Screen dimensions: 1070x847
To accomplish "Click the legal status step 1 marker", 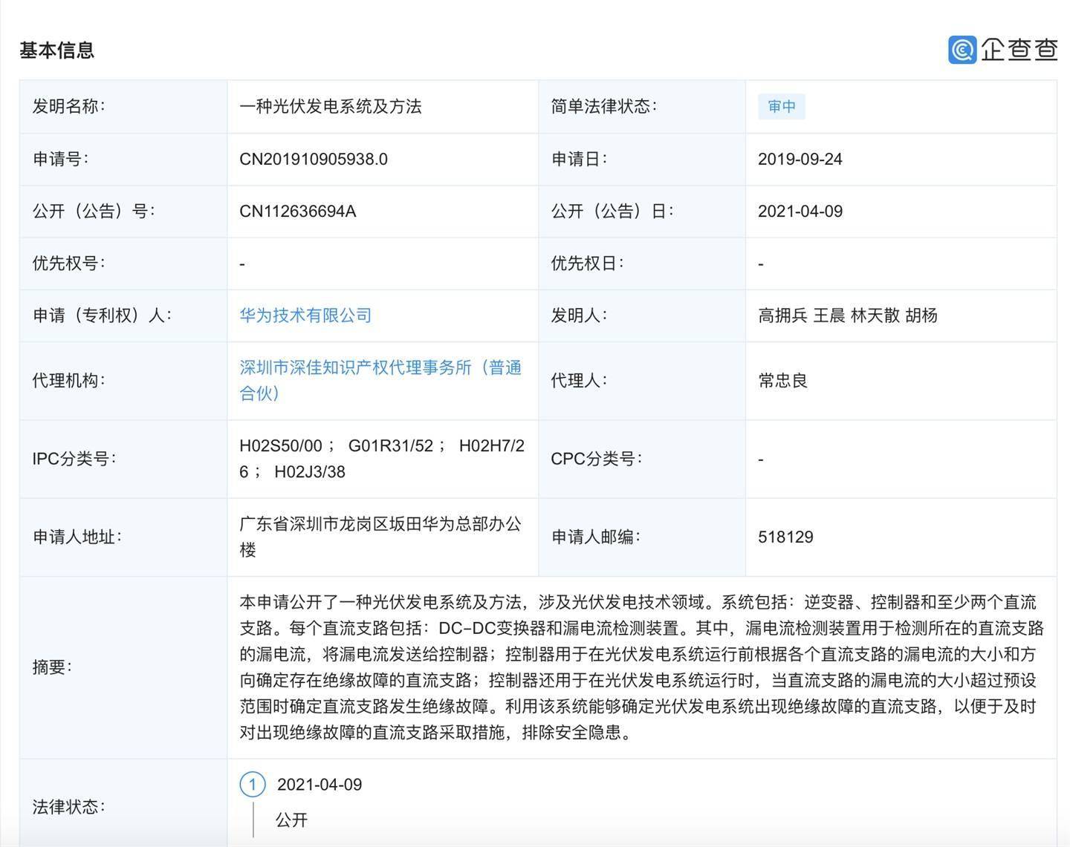I will tap(253, 785).
